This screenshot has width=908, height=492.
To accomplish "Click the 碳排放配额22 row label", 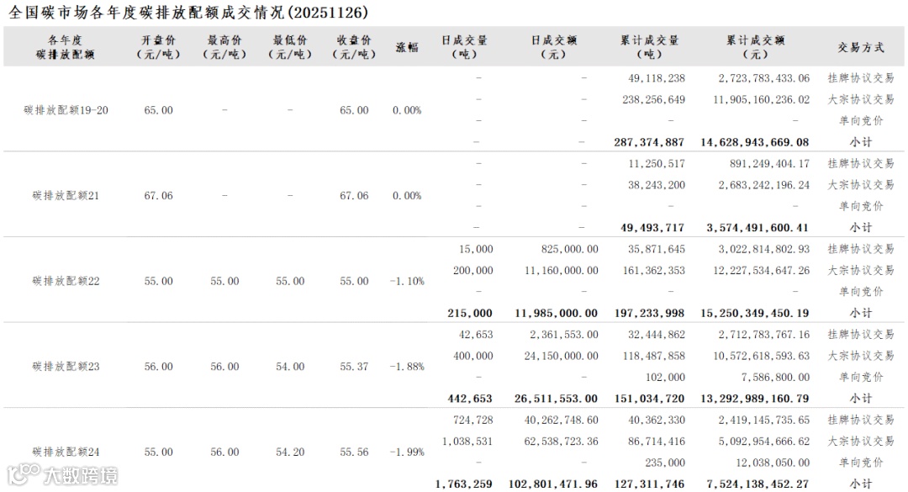I will (66, 281).
